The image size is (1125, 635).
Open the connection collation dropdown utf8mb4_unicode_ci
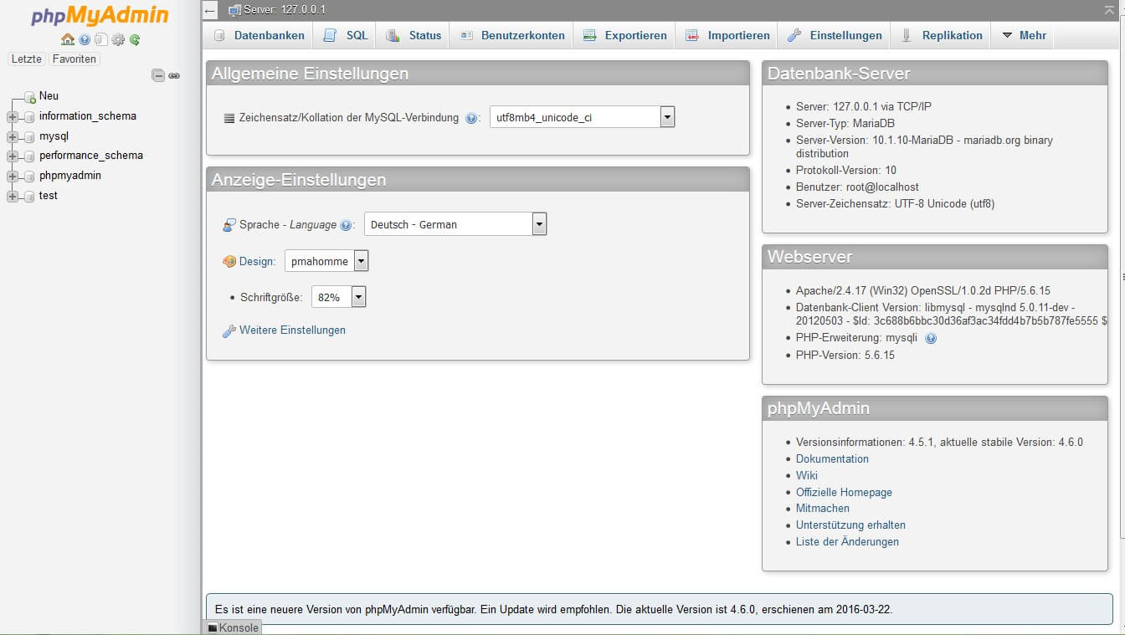tap(583, 117)
